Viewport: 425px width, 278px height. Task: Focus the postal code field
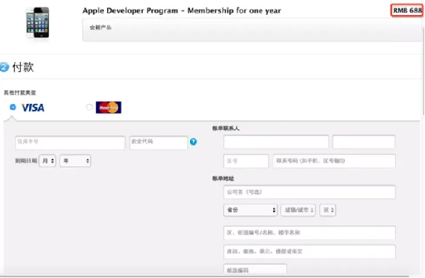click(255, 270)
